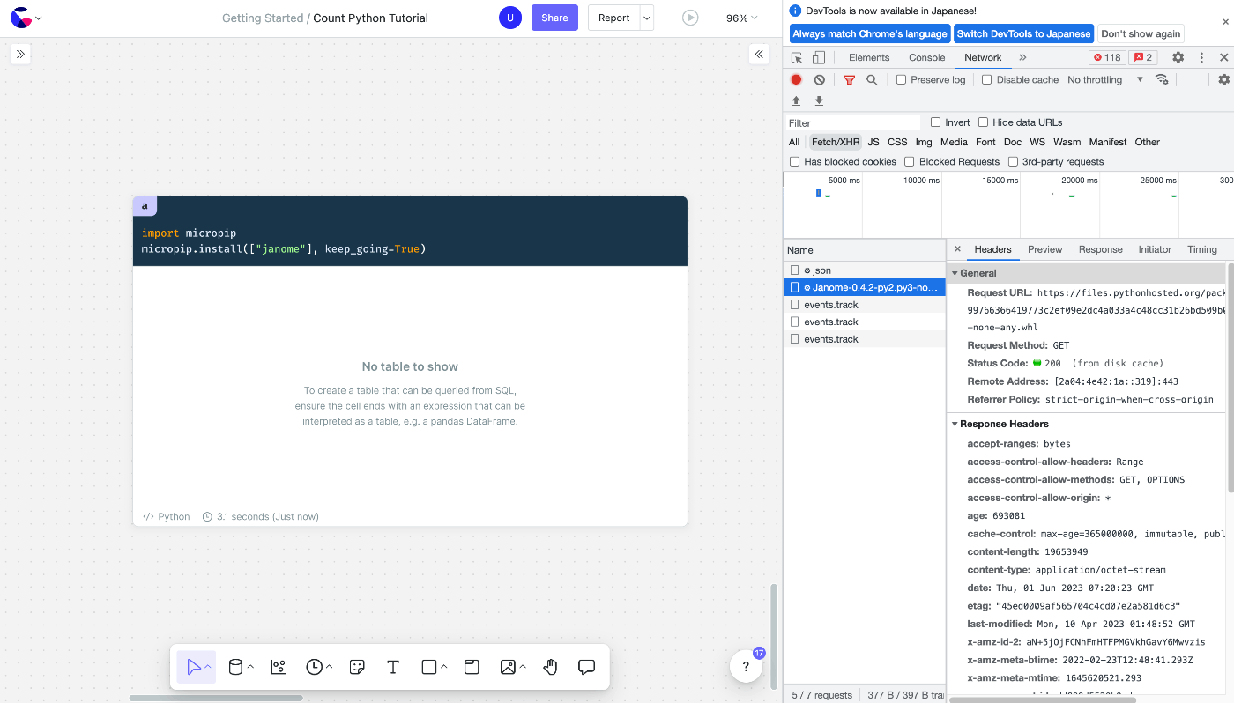1234x703 pixels.
Task: Open the 96% zoom dropdown
Action: point(741,18)
